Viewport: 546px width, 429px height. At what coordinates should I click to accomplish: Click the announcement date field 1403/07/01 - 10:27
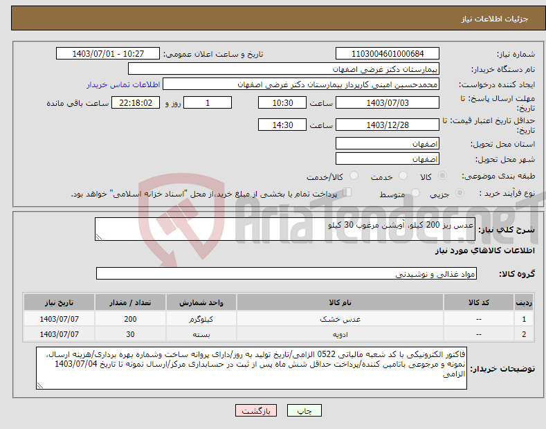(108, 54)
